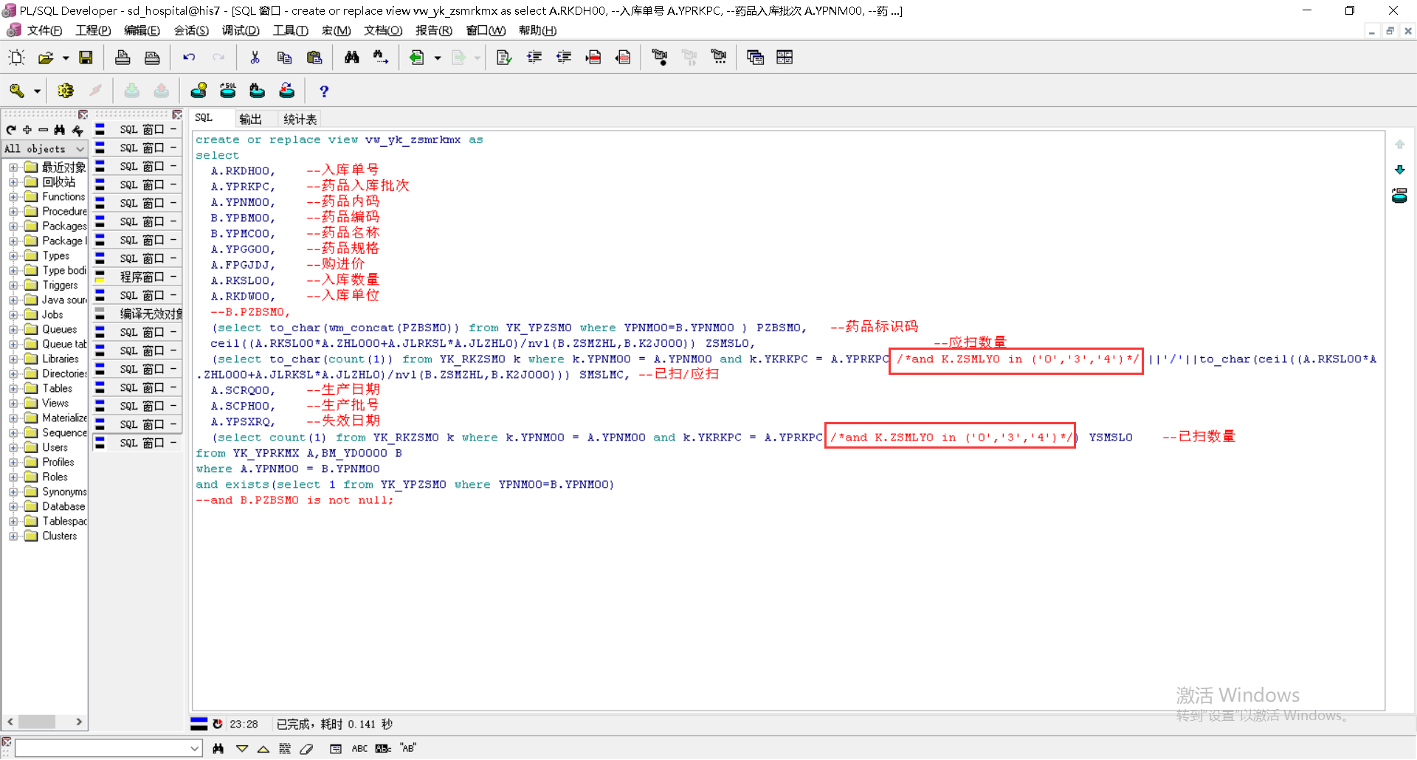This screenshot has height=760, width=1417.
Task: Click the object browser horizontal scrollbar thumb
Action: point(37,722)
